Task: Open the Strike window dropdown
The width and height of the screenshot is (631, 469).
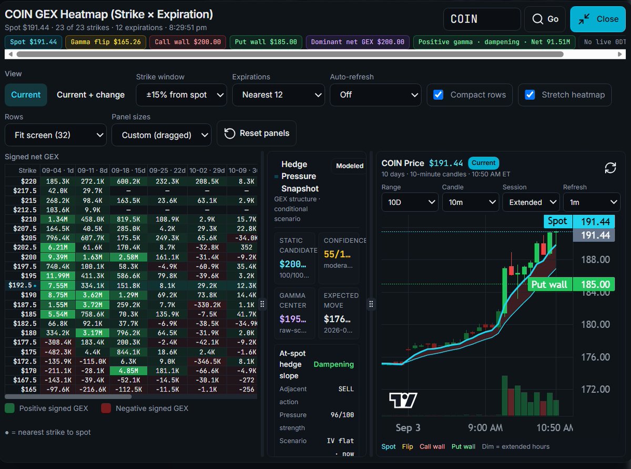Action: (181, 95)
